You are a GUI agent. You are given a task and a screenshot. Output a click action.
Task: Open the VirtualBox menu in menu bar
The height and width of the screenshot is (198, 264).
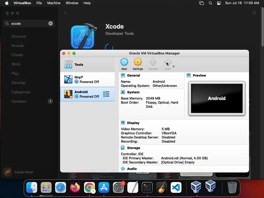22,3
